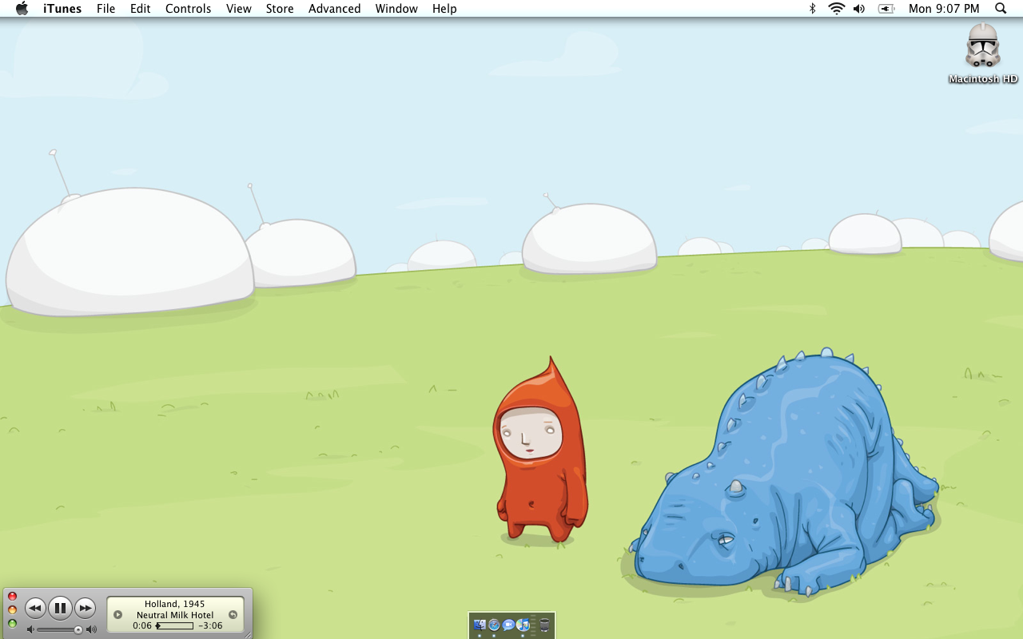The width and height of the screenshot is (1023, 639).
Task: Open the Controls menu
Action: point(189,9)
